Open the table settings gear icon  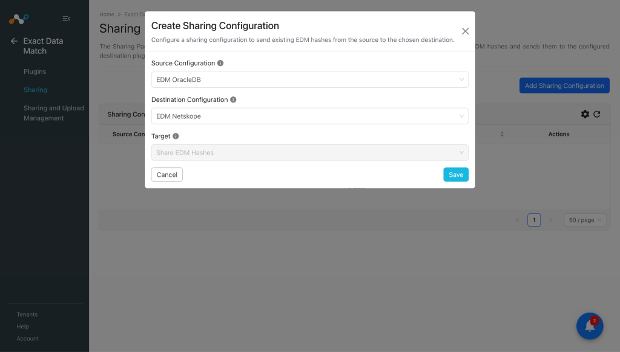(585, 115)
